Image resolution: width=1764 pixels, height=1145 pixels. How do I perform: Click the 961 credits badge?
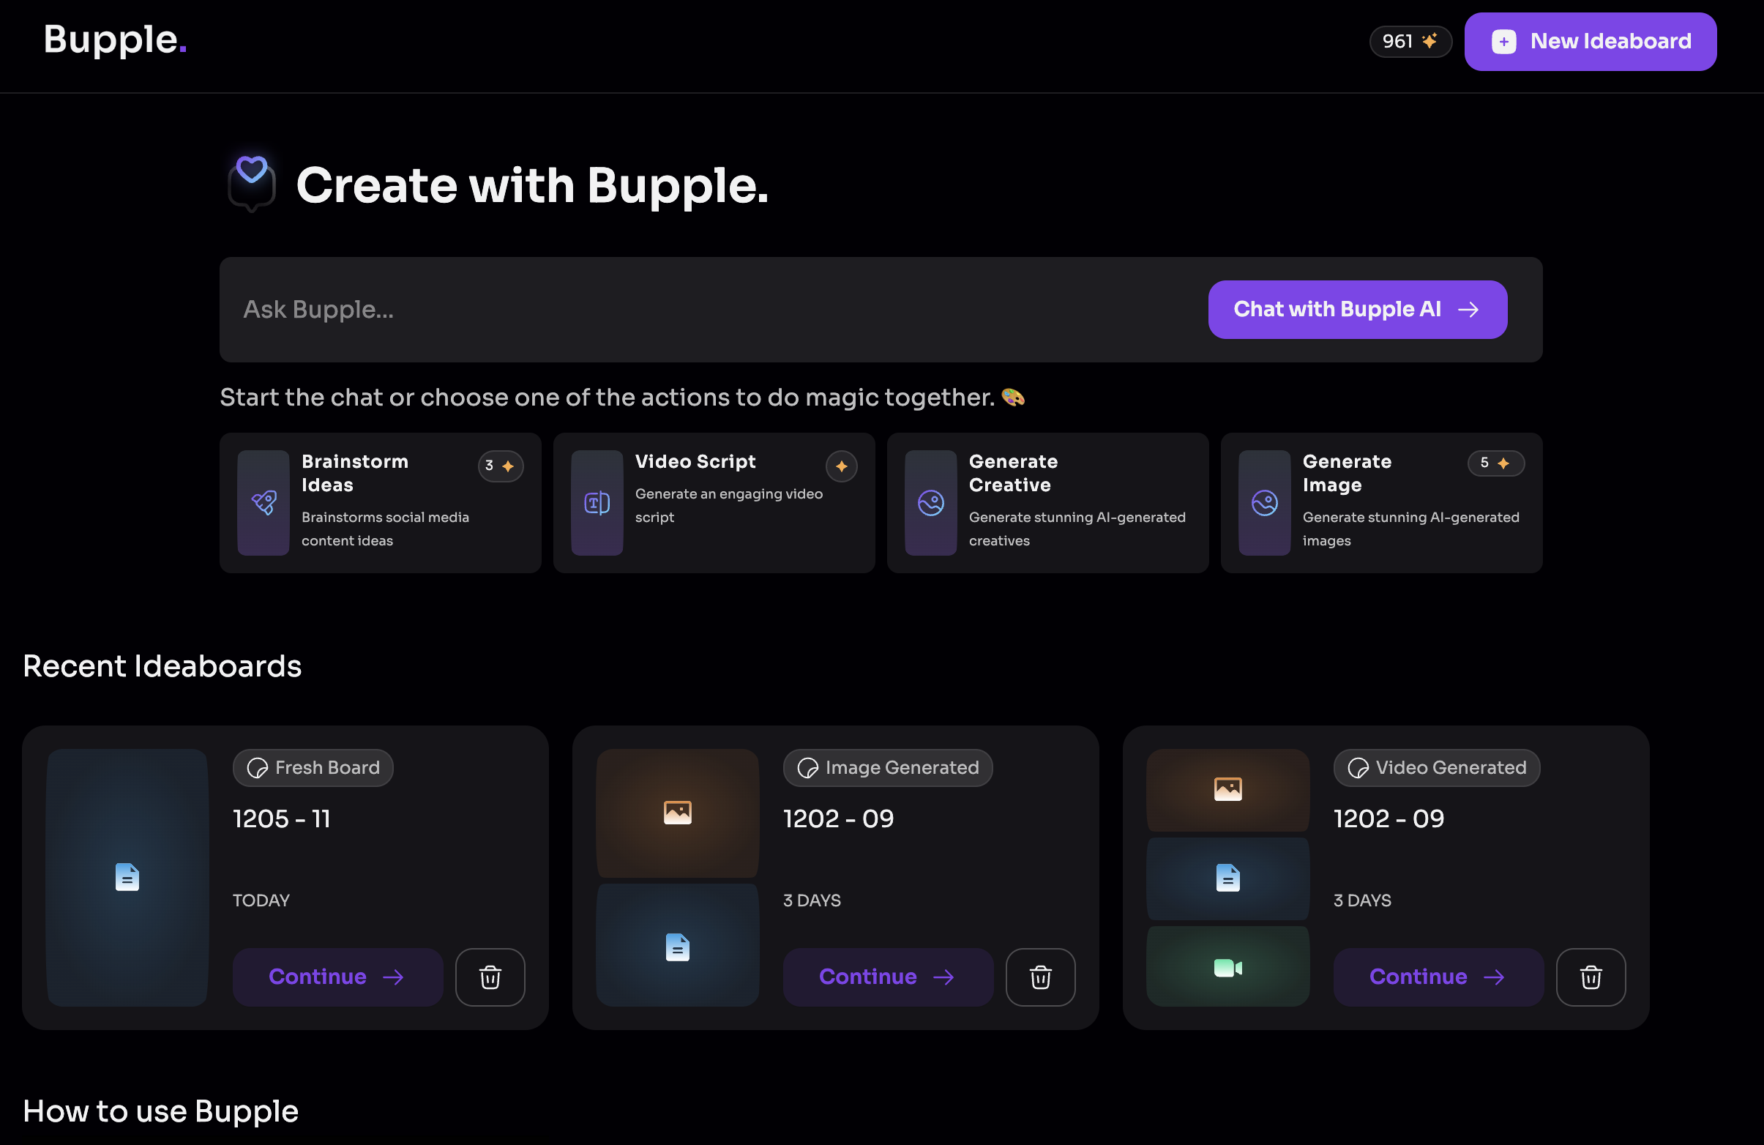pyautogui.click(x=1409, y=42)
